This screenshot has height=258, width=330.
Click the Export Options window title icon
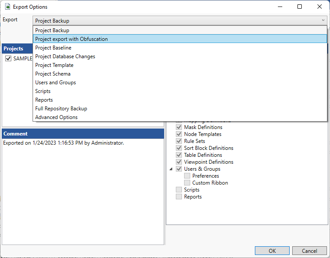pos(7,7)
